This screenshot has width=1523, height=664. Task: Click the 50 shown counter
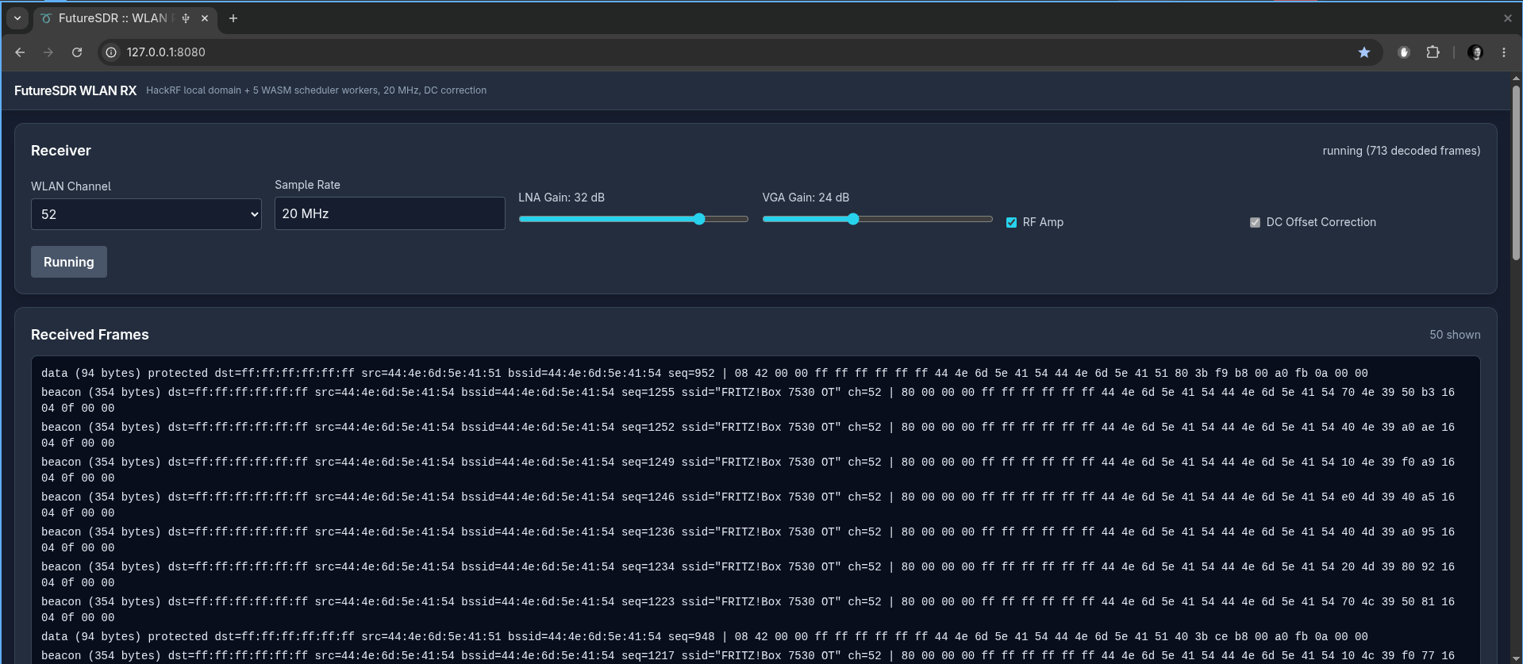pos(1455,335)
